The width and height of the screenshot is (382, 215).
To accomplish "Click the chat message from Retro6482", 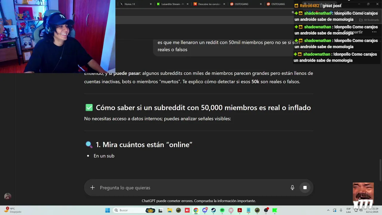I will click(318, 6).
